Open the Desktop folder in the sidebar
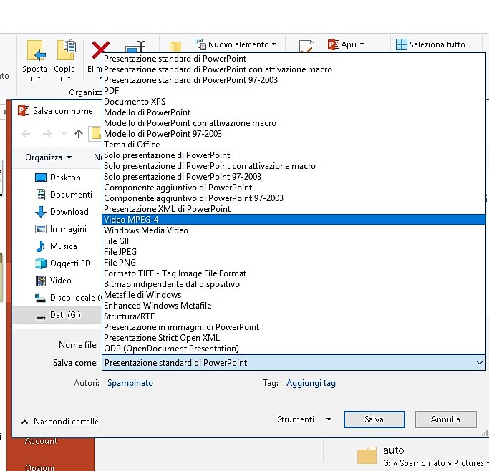This screenshot has width=489, height=471. (64, 178)
